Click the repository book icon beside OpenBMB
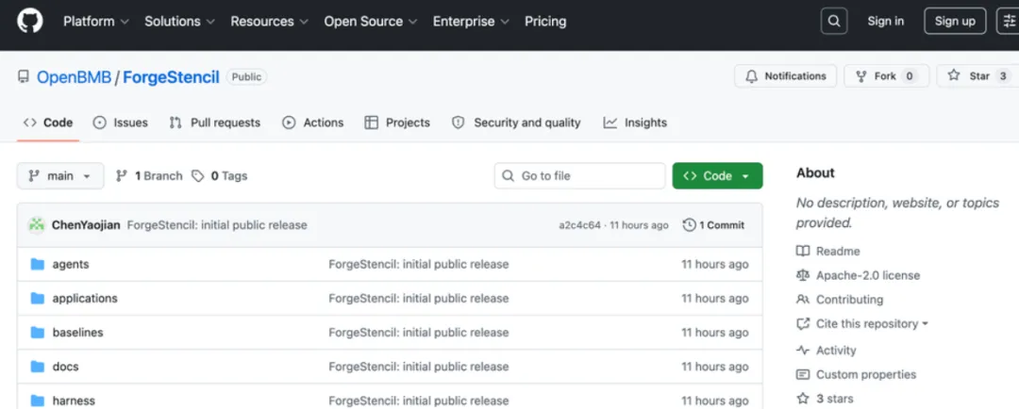Image resolution: width=1019 pixels, height=409 pixels. [x=24, y=76]
